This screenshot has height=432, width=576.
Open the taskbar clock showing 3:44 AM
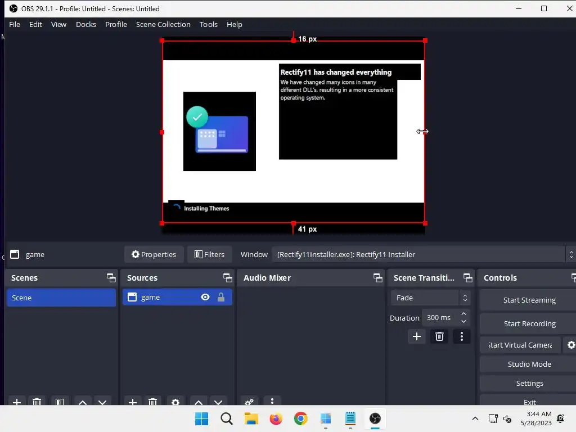click(536, 418)
